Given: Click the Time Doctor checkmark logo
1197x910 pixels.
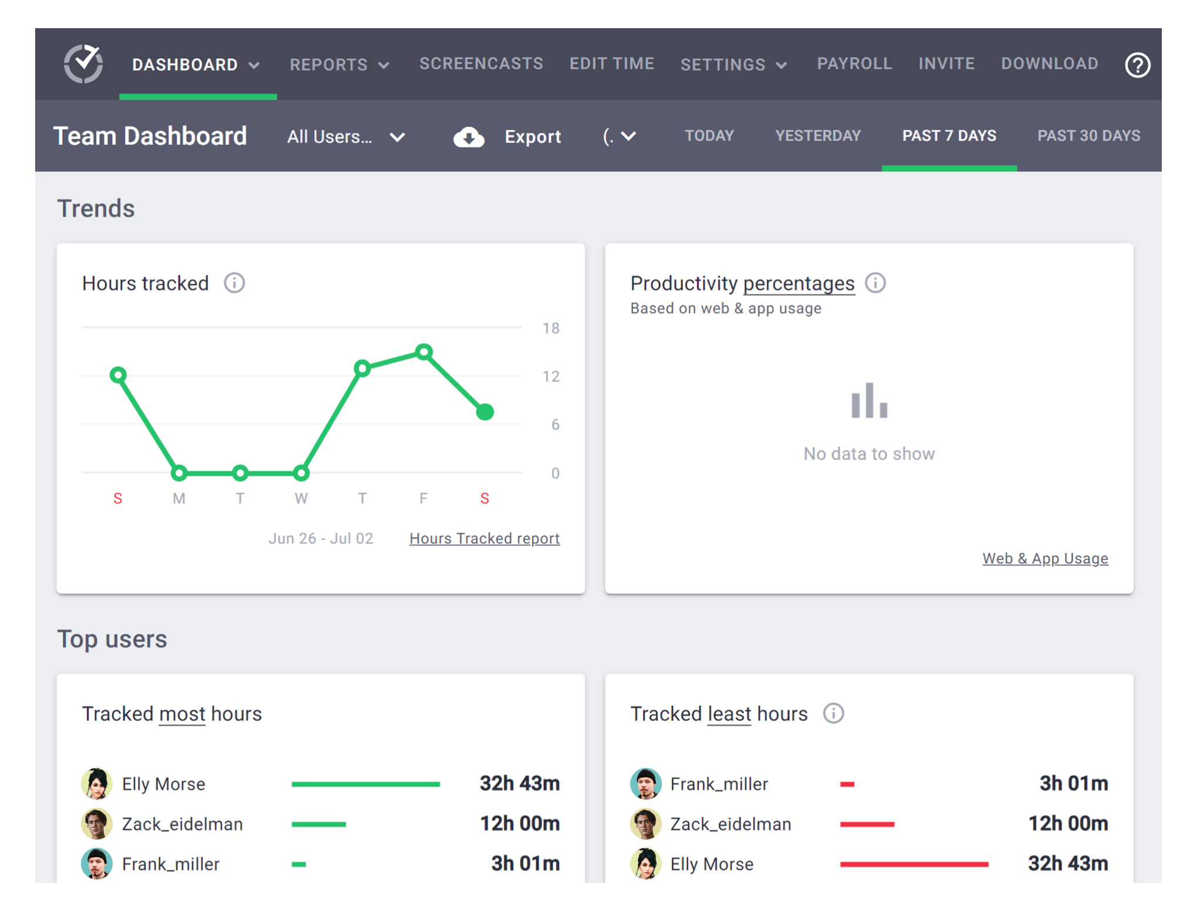Looking at the screenshot, I should [x=83, y=63].
